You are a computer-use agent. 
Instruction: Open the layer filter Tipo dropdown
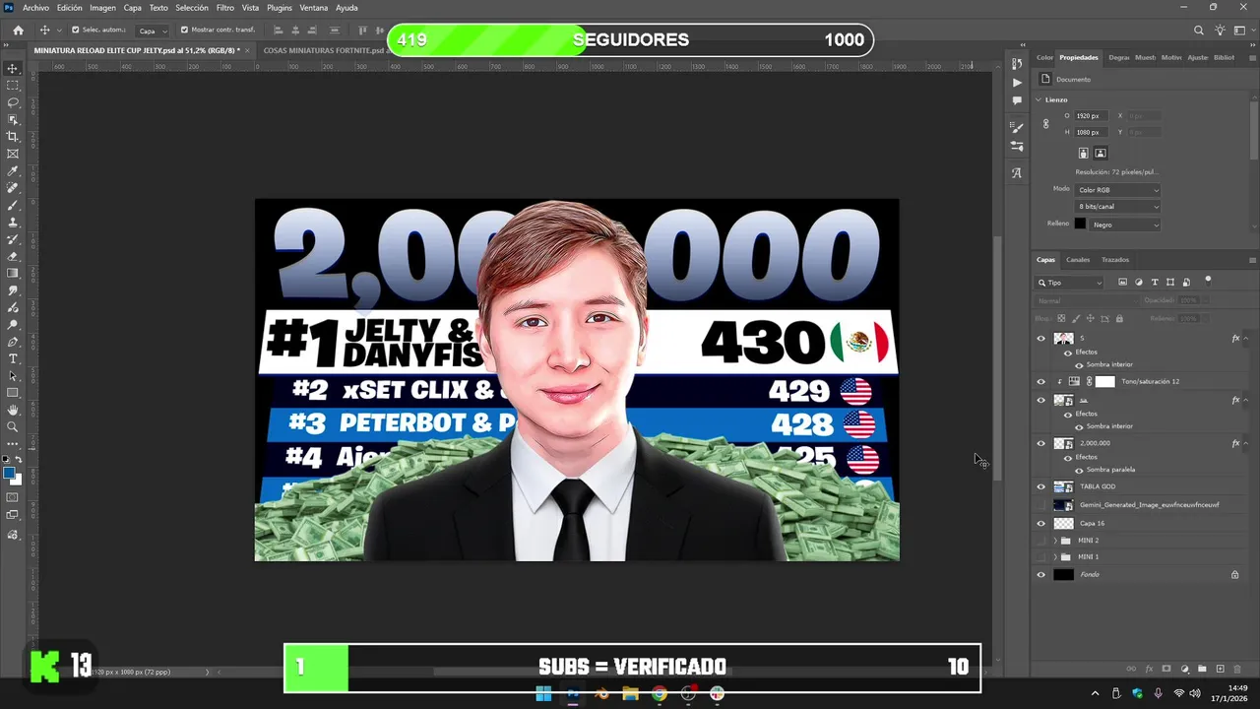1071,283
